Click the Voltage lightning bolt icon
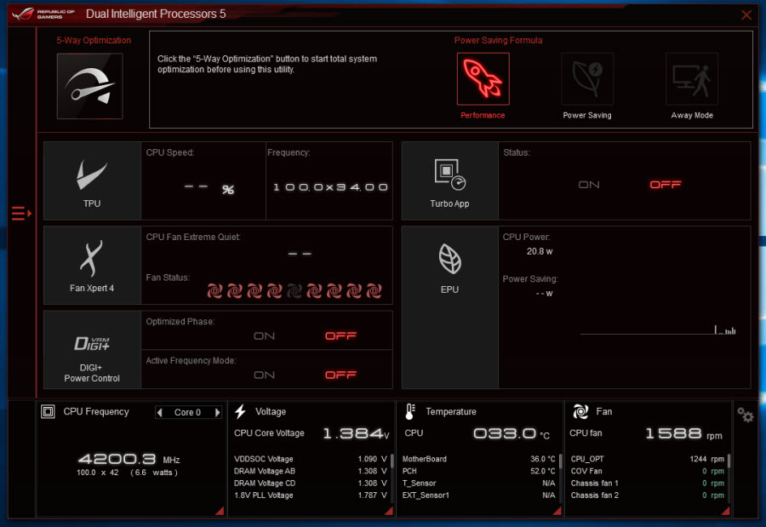 240,411
